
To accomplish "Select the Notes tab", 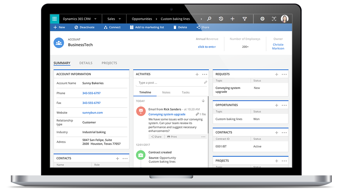I will tap(166, 92).
